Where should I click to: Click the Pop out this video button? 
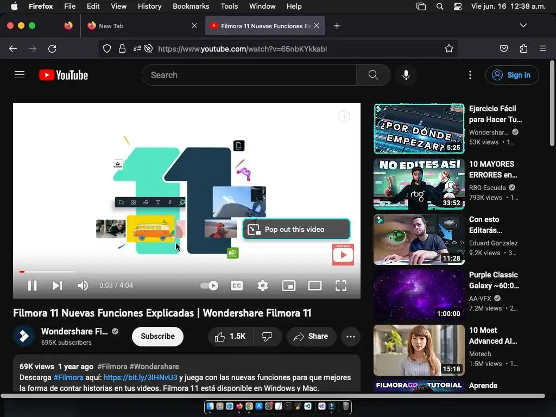[296, 230]
